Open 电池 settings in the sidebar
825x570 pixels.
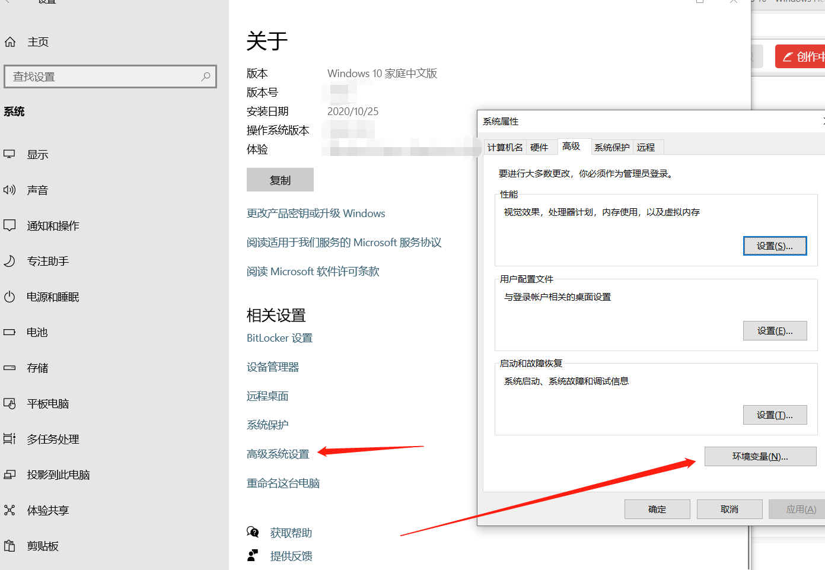[36, 332]
